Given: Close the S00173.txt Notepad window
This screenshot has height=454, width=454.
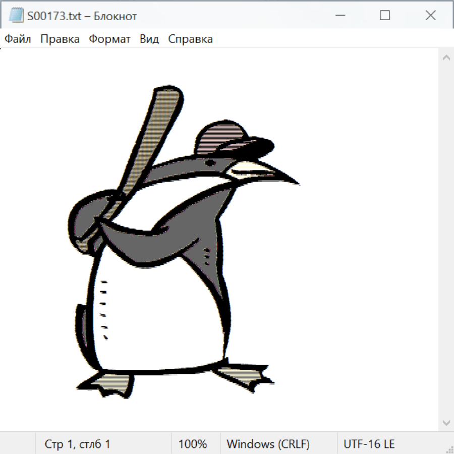Looking at the screenshot, I should click(x=430, y=16).
